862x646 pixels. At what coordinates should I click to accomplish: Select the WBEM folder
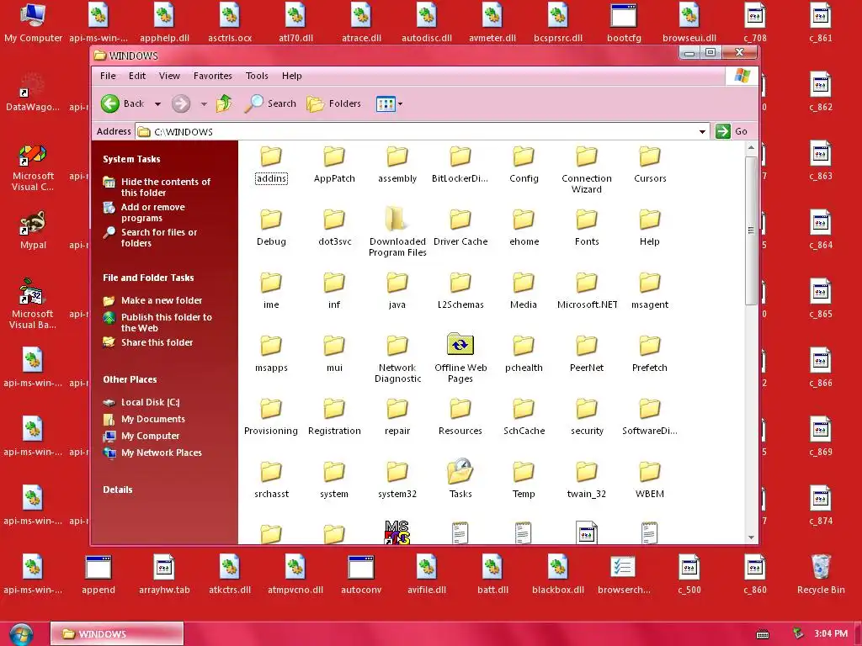tap(649, 481)
